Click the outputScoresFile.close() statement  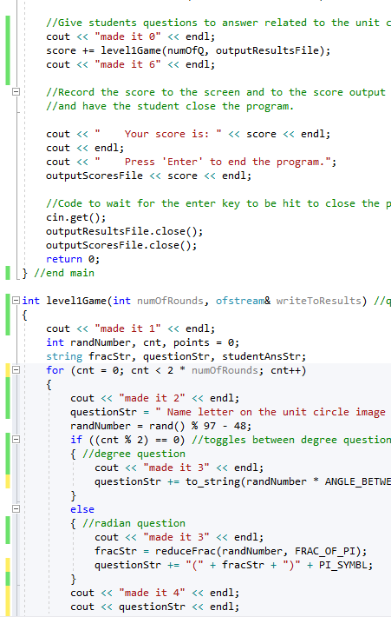point(121,245)
